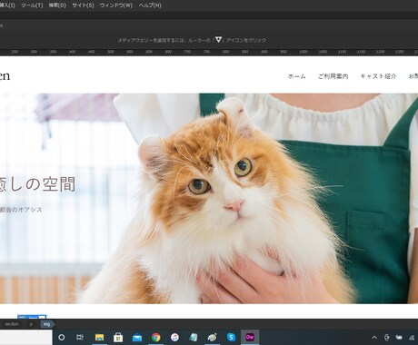Image resolution: width=418 pixels, height=345 pixels.
Task: Open the Mail app from taskbar
Action: (137, 337)
